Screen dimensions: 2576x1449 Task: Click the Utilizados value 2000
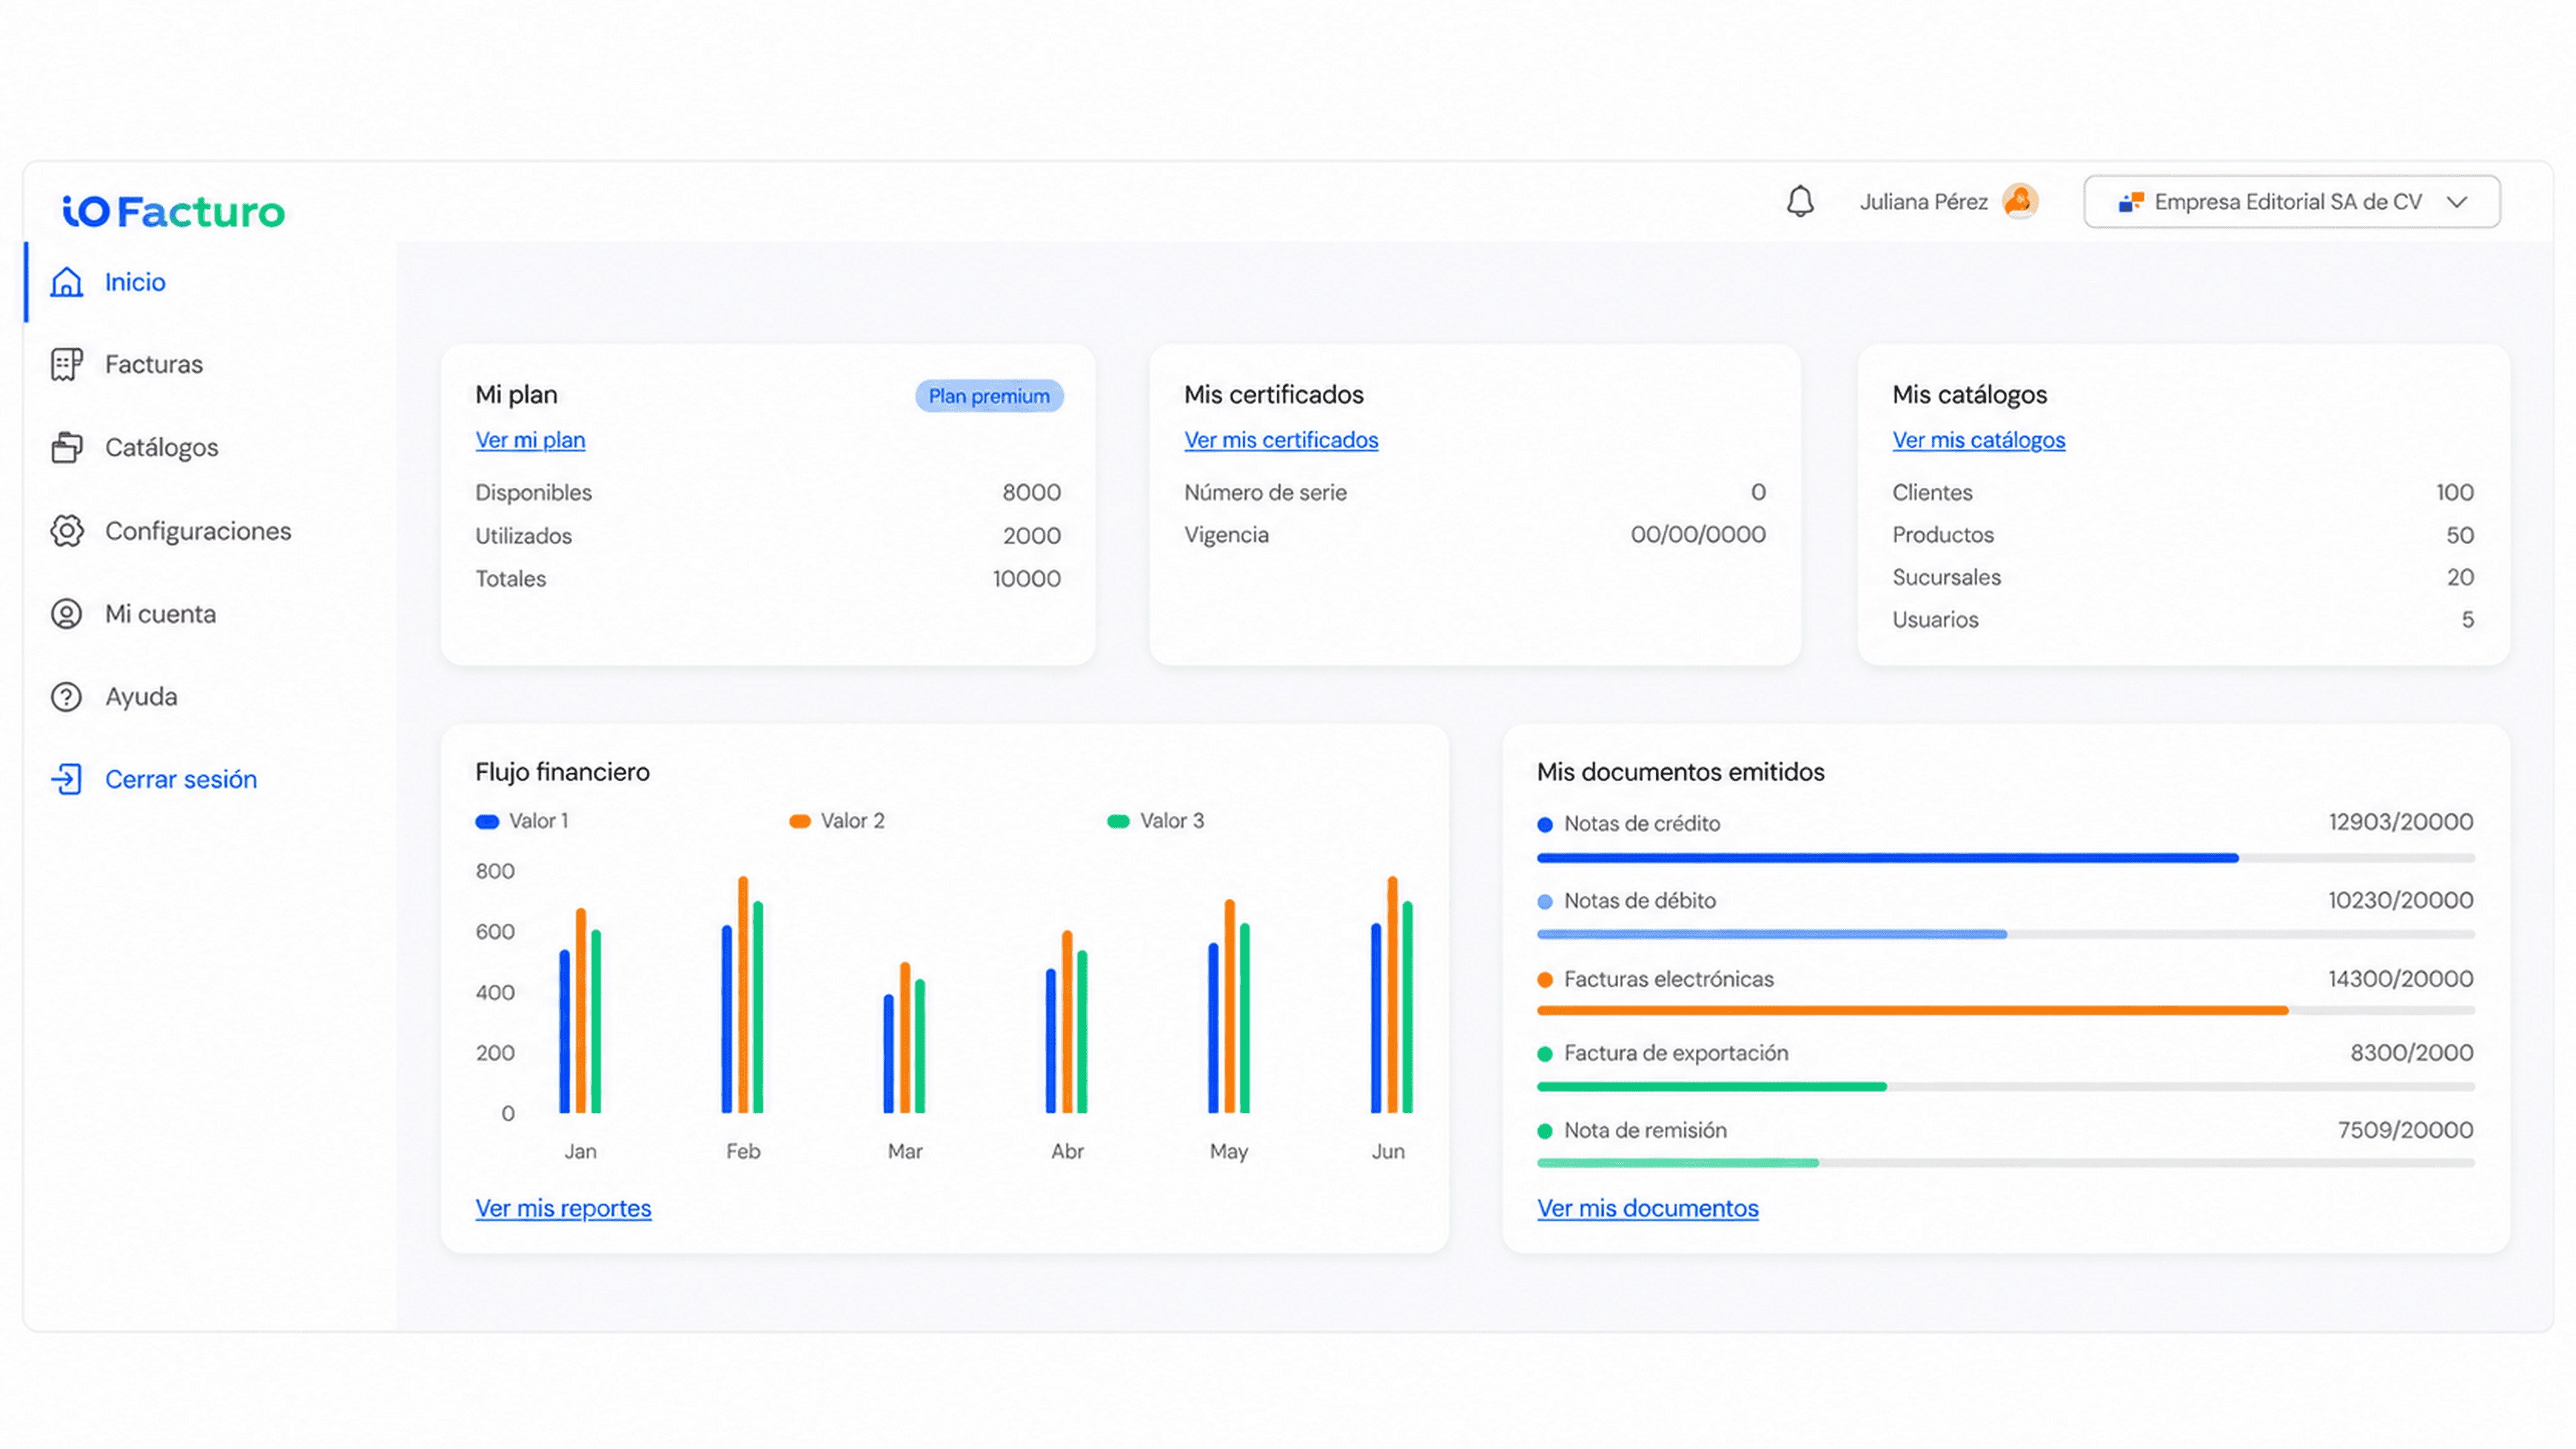(x=1031, y=535)
